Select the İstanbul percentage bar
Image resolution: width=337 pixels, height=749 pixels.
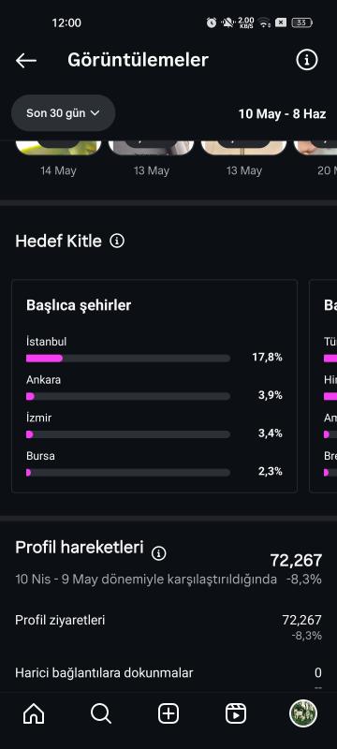[128, 359]
